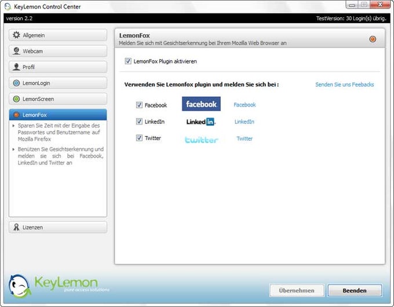This screenshot has width=394, height=307.
Task: Click the green LemonScreen circle icon
Action: tap(16, 99)
